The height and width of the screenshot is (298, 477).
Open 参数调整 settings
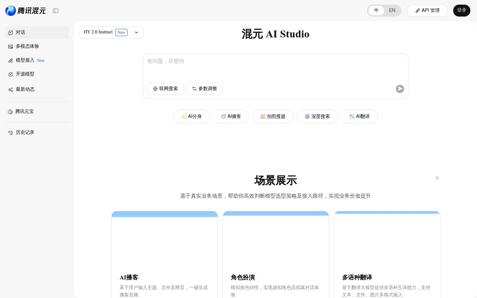(x=204, y=89)
